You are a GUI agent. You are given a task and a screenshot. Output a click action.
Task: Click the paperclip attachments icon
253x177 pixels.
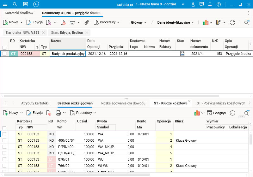(87, 22)
